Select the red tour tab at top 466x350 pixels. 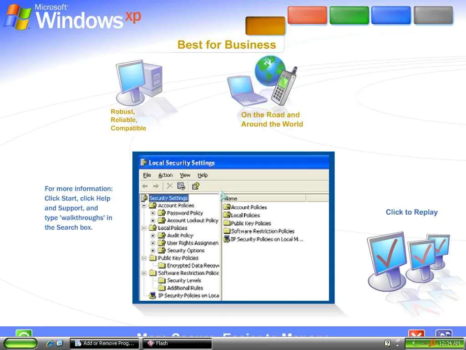[307, 15]
